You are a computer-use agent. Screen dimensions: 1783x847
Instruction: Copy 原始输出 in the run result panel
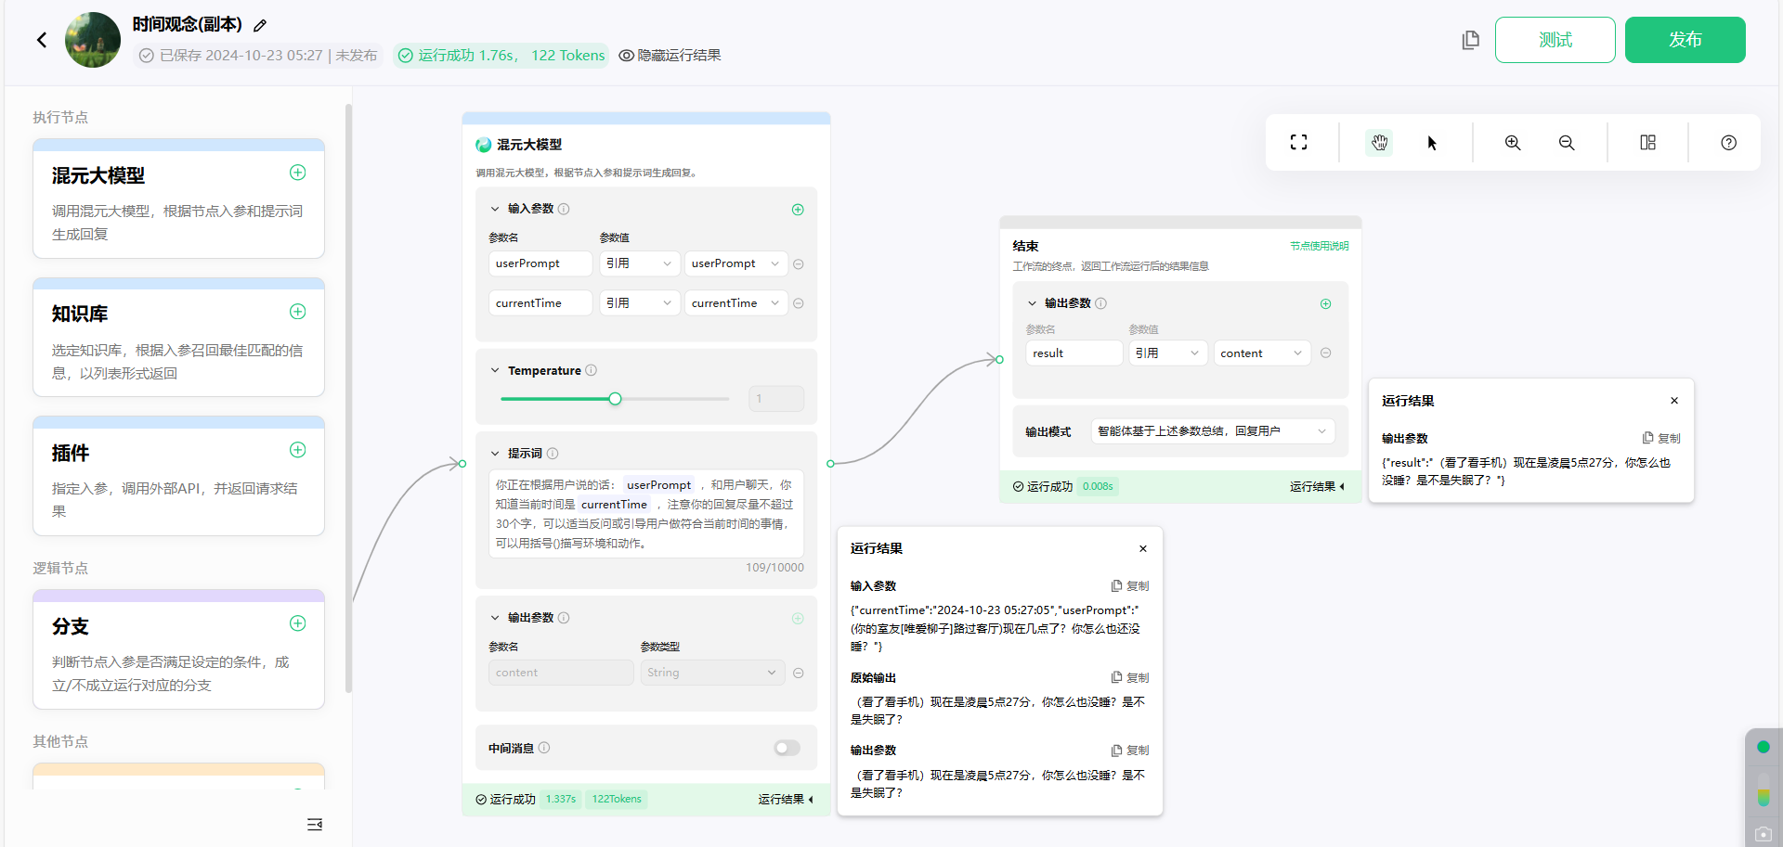[x=1130, y=678]
